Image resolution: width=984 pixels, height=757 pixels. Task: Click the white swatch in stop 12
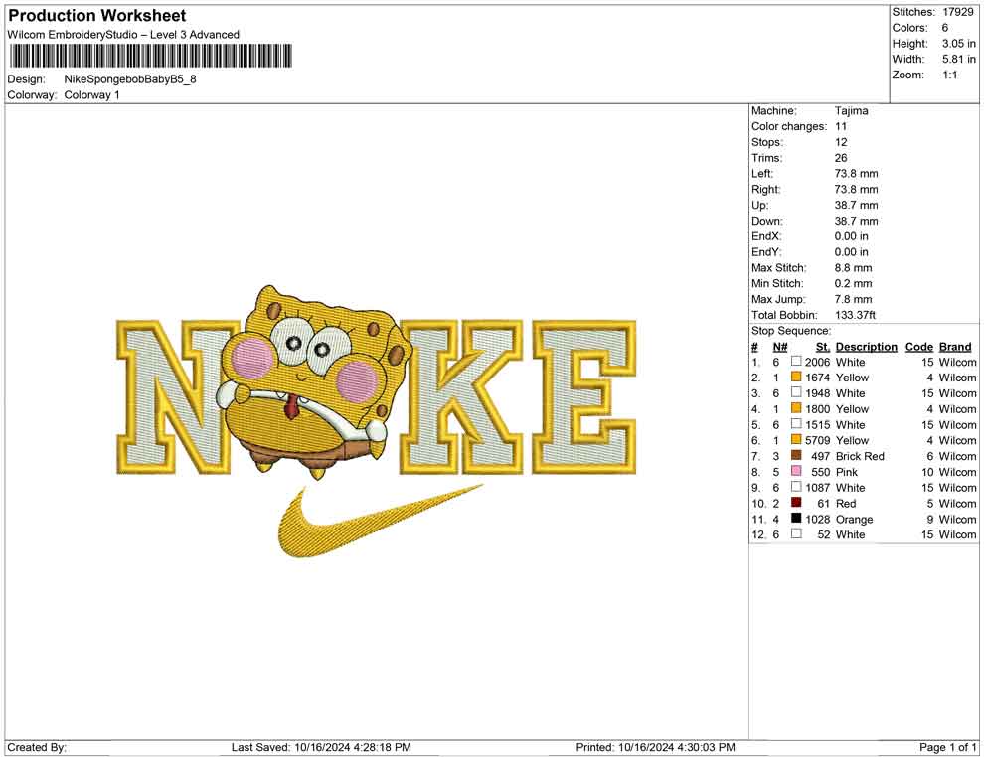coord(796,533)
